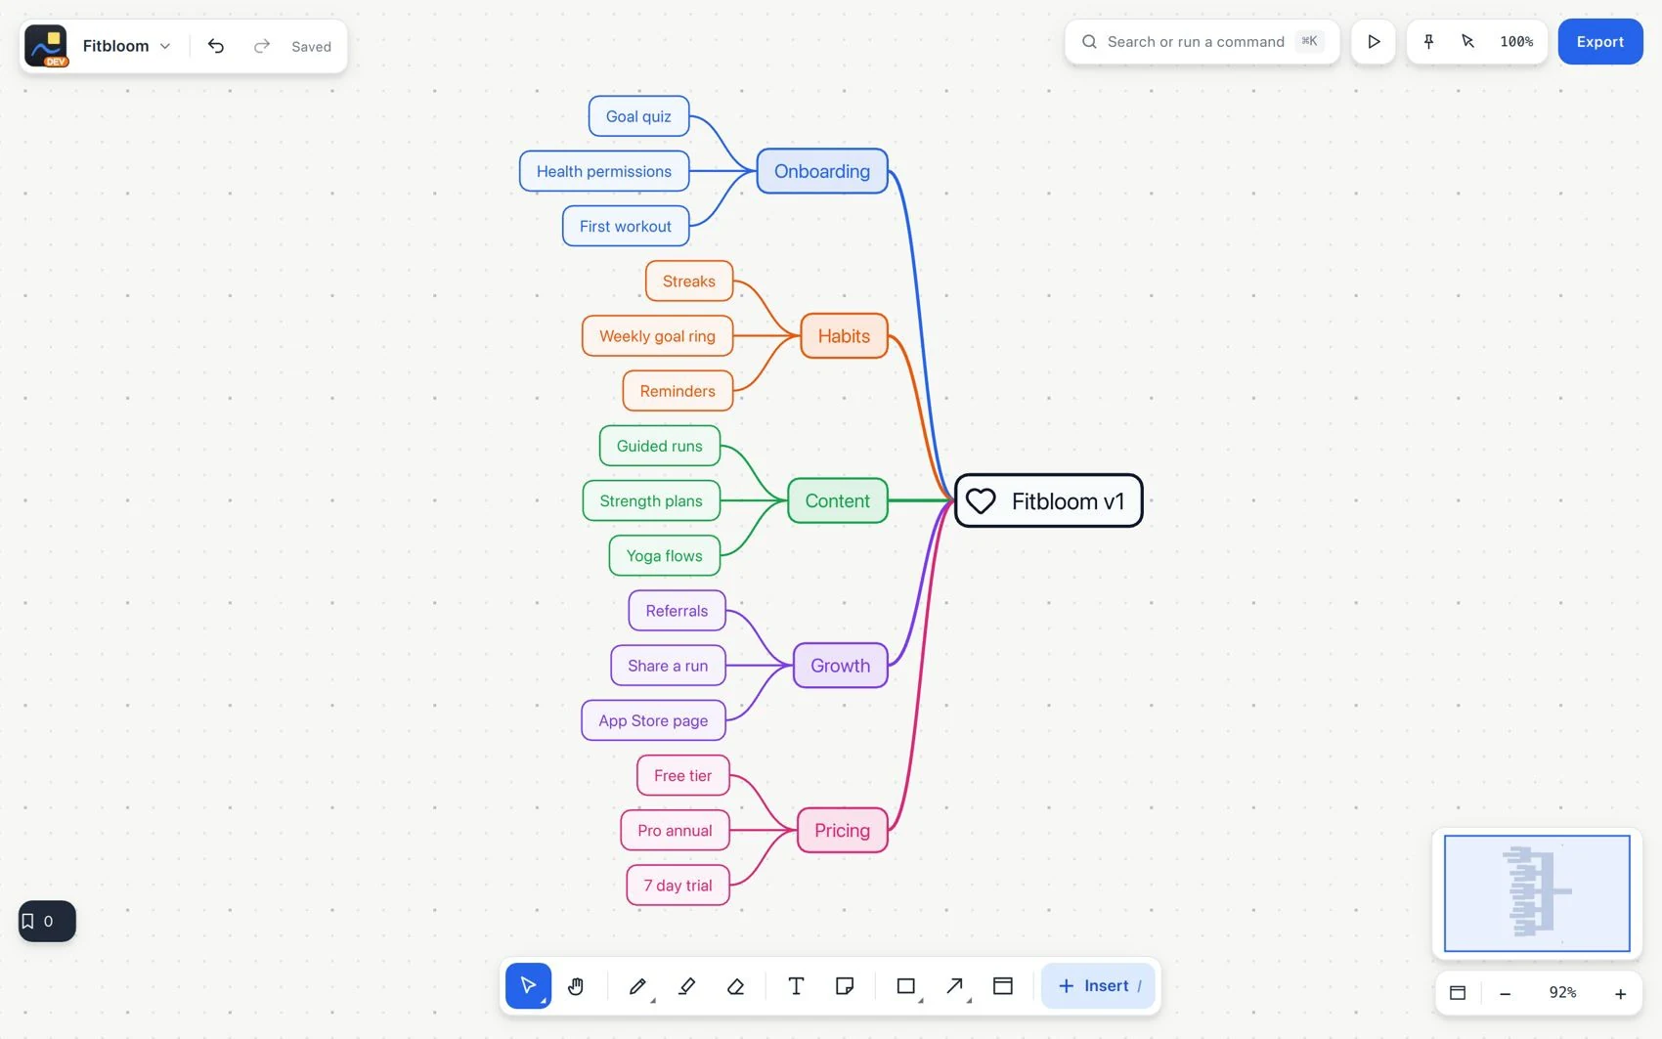Viewport: 1662px width, 1039px height.
Task: Open the bookmarks counter badge
Action: (x=47, y=921)
